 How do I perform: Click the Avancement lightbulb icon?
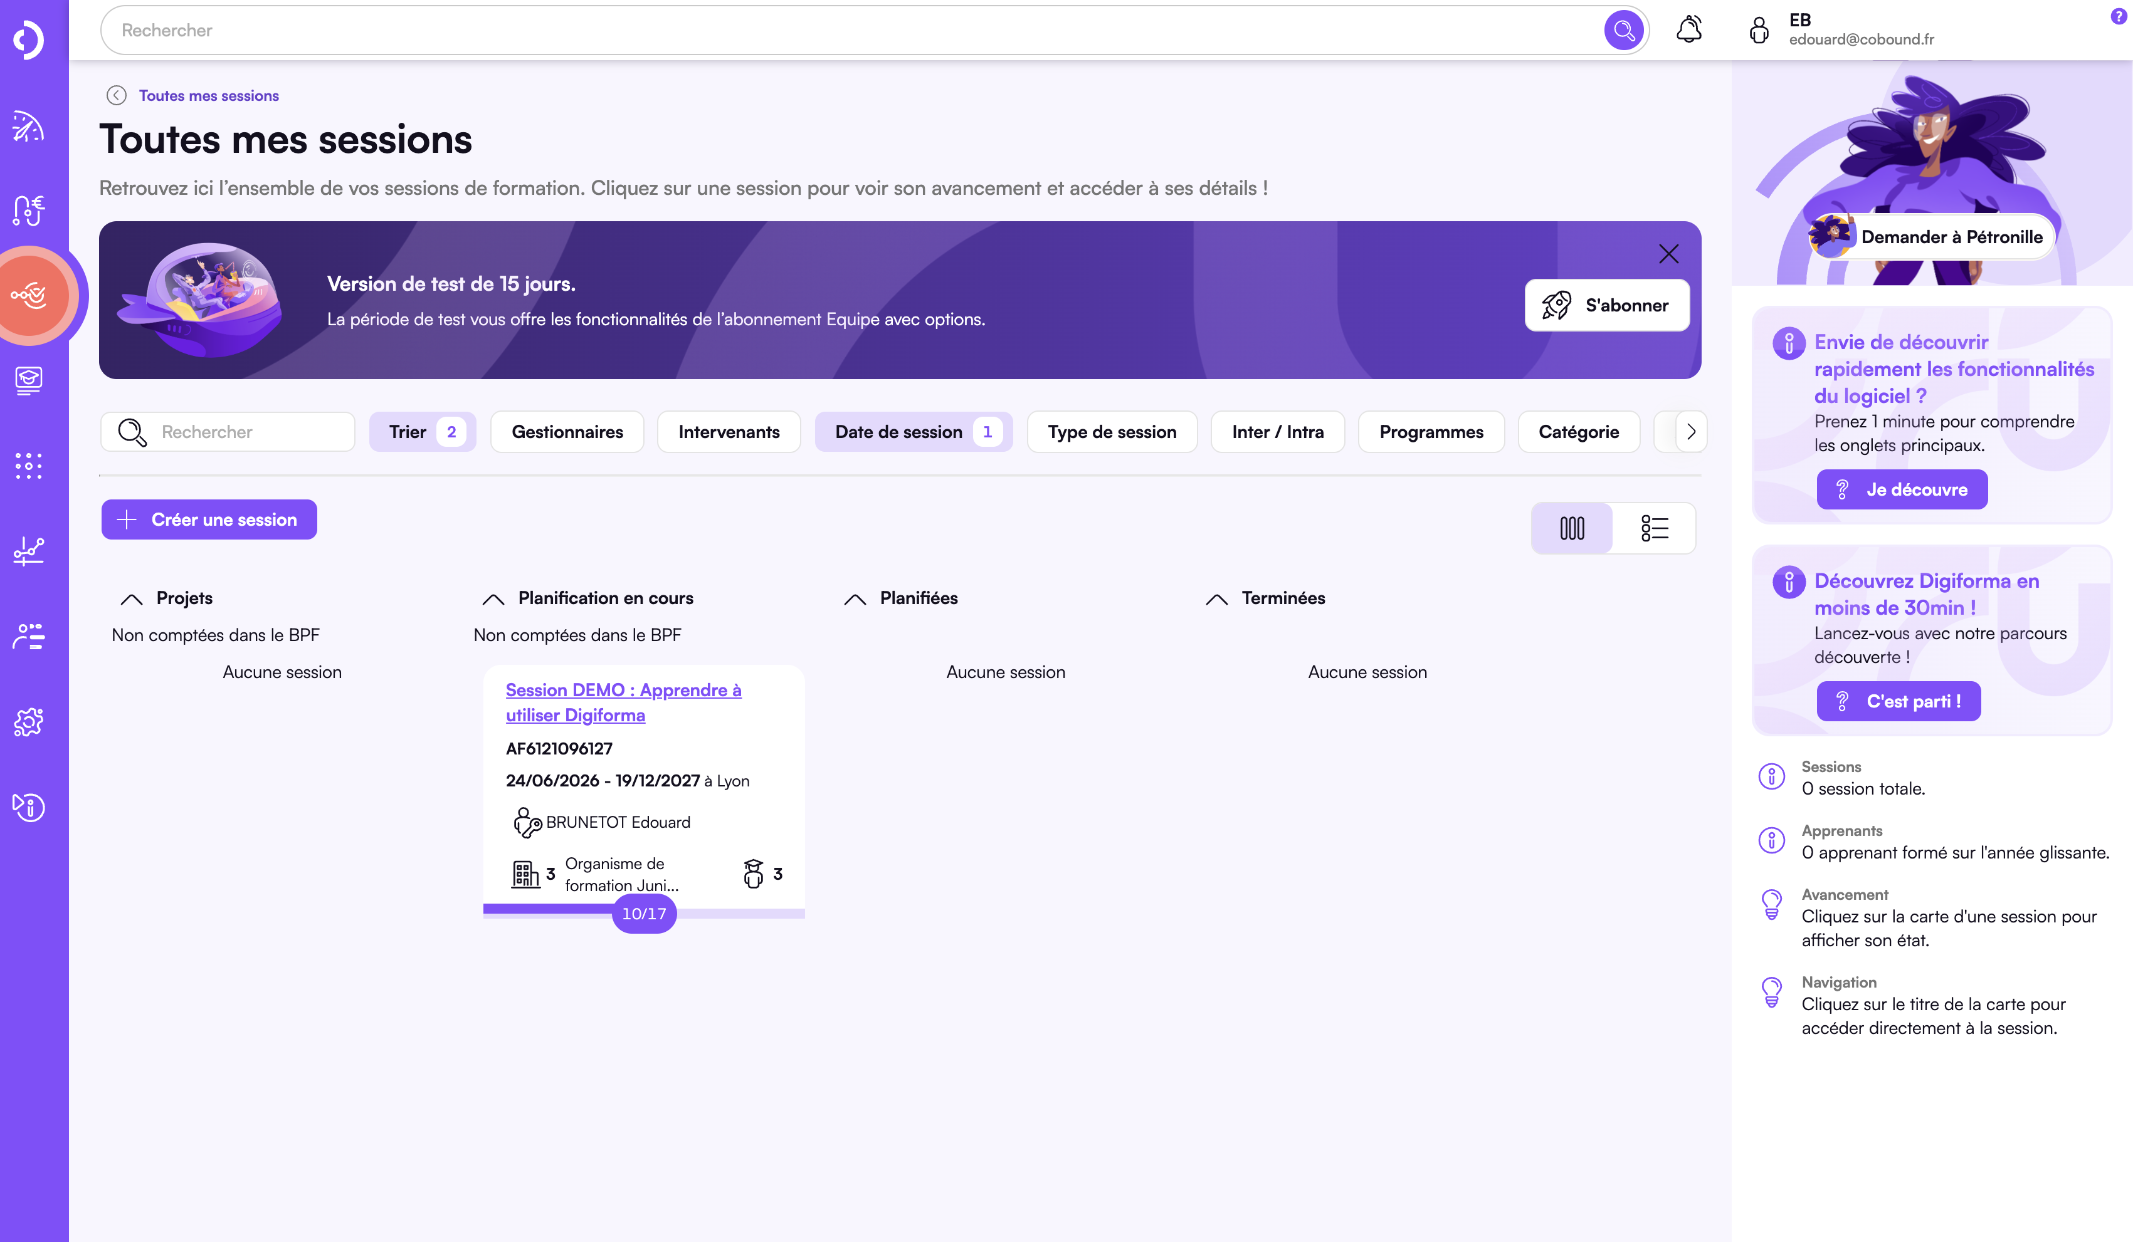tap(1772, 904)
